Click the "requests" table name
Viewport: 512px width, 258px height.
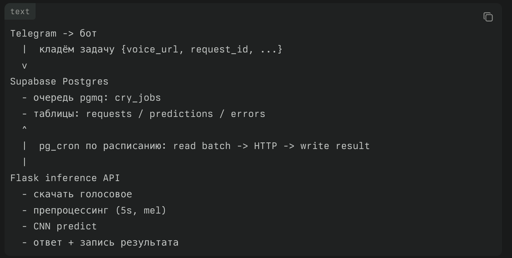pyautogui.click(x=109, y=114)
